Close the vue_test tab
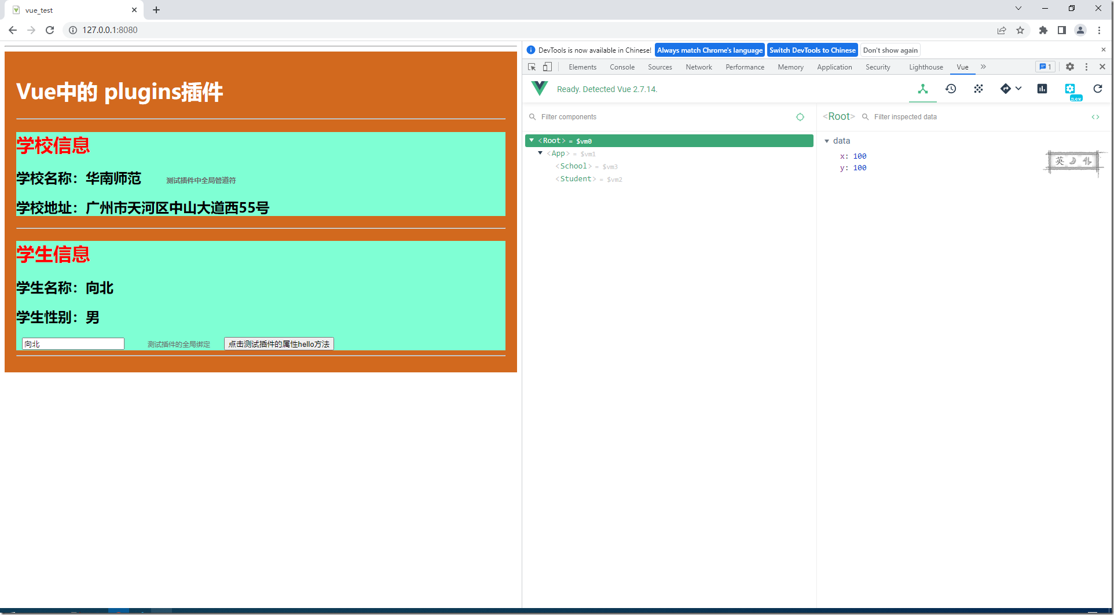 [x=134, y=10]
